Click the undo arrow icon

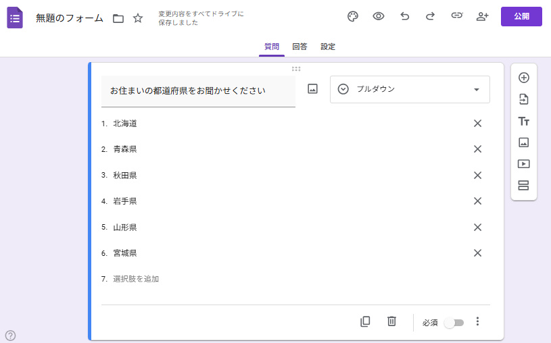click(405, 17)
